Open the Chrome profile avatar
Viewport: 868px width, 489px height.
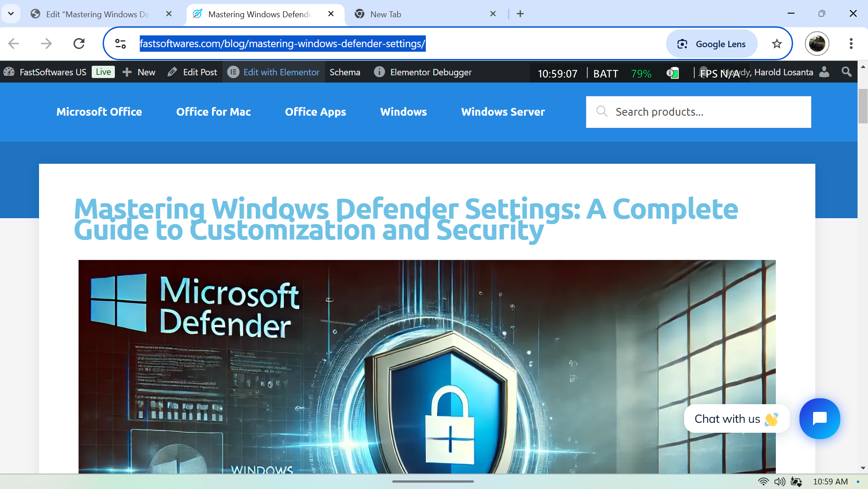[x=817, y=44]
